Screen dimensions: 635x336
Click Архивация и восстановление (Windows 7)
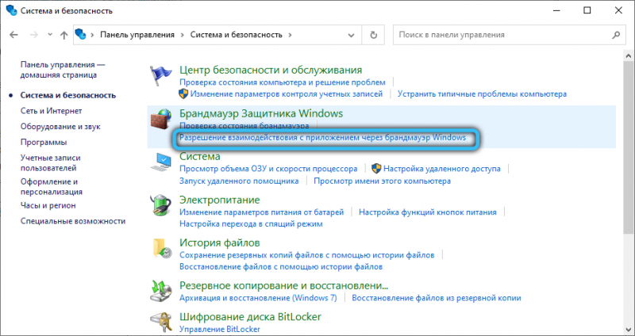coord(258,299)
